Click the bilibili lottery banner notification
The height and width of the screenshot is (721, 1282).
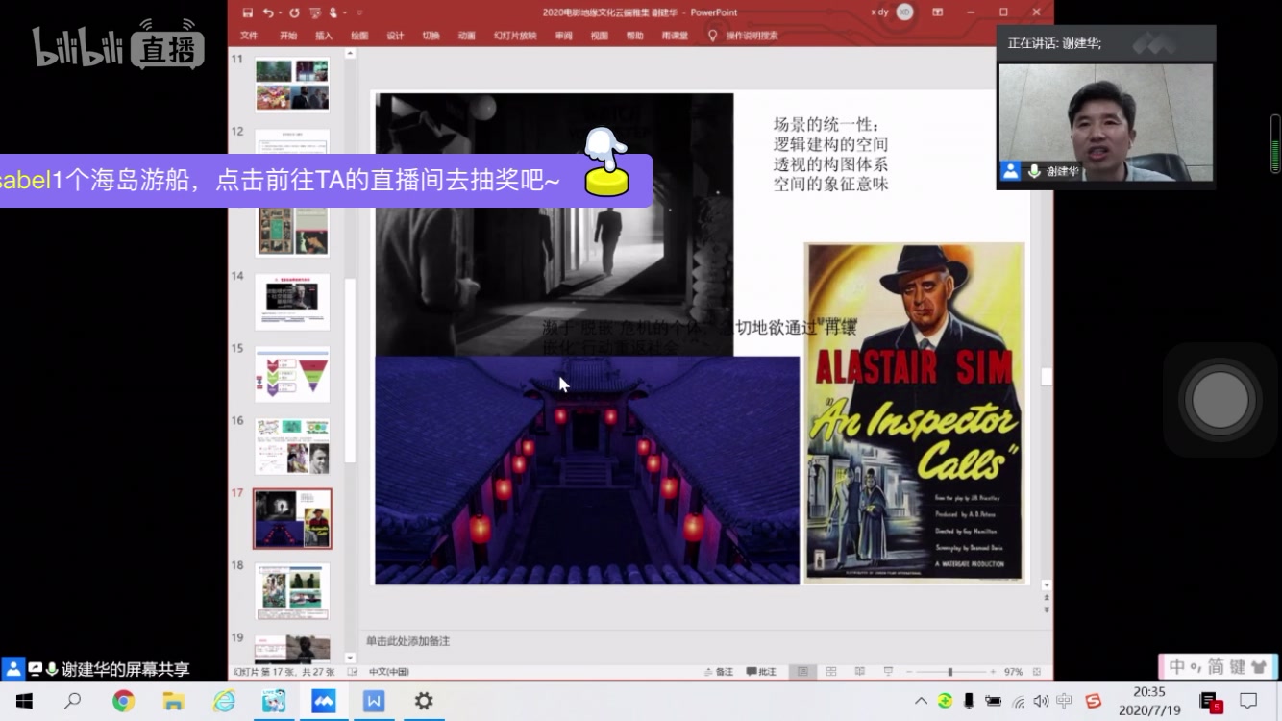[325, 180]
